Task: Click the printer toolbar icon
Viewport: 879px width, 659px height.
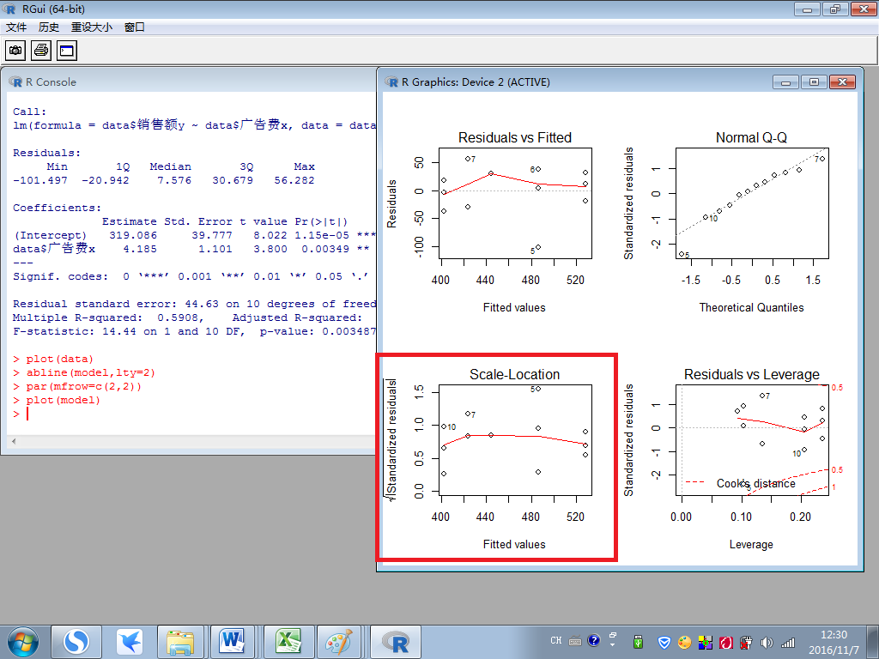Action: coord(41,51)
